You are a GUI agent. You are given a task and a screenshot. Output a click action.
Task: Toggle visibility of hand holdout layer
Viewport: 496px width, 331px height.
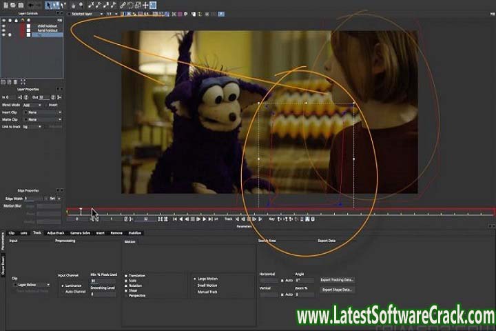point(4,30)
